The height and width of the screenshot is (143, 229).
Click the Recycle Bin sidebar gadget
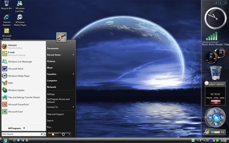[x=215, y=73]
